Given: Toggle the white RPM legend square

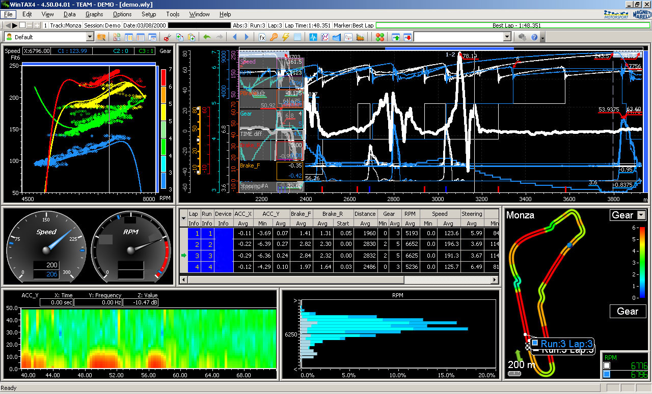Looking at the screenshot, I should [x=606, y=365].
